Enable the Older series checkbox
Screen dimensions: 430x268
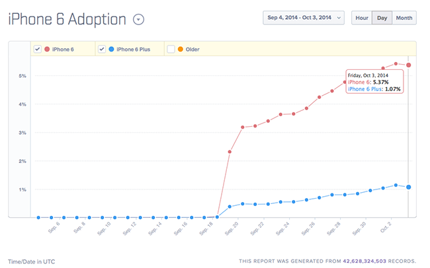coord(171,49)
